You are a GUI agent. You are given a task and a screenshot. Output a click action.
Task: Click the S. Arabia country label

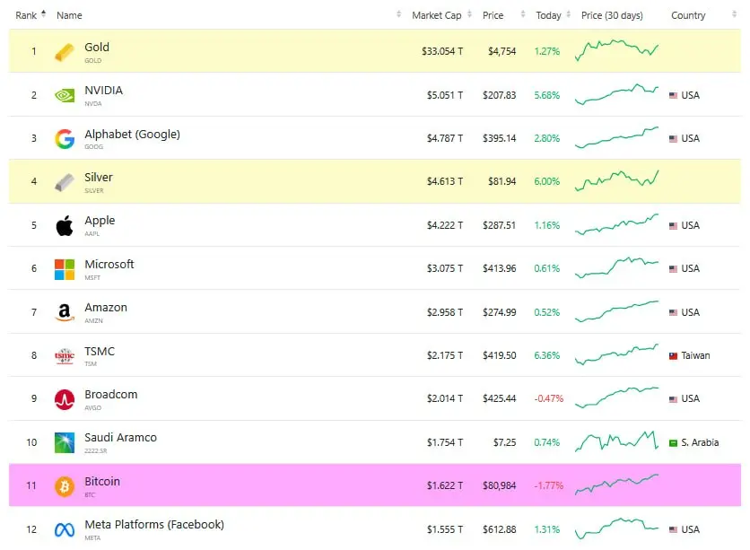[x=700, y=443]
